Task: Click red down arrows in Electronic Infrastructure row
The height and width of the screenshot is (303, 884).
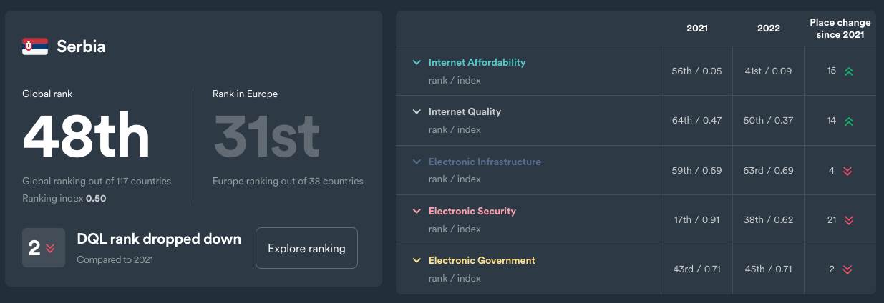Action: point(847,171)
